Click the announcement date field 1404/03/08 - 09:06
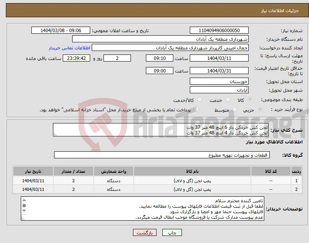This screenshot has width=309, height=243. pos(61,30)
